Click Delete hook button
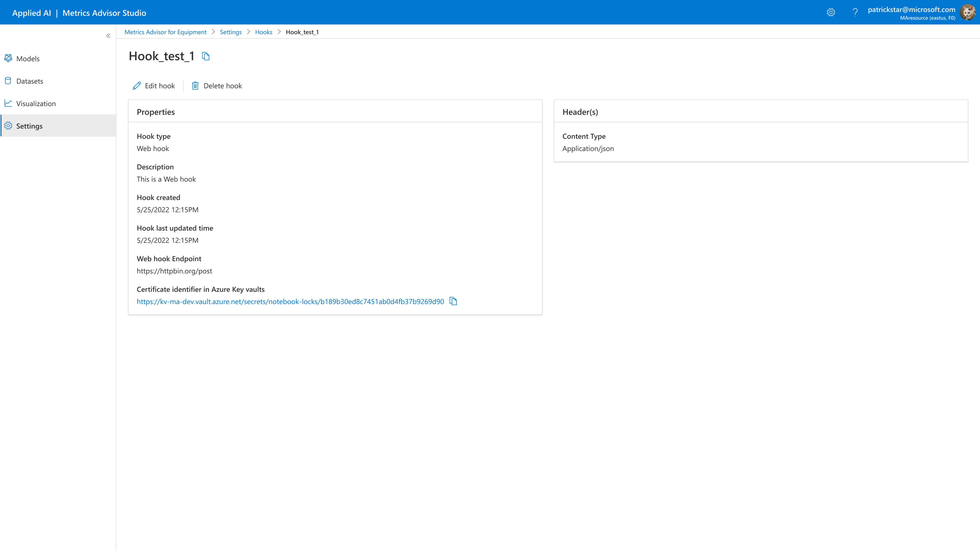Screen dimensions: 980x551 pyautogui.click(x=216, y=86)
